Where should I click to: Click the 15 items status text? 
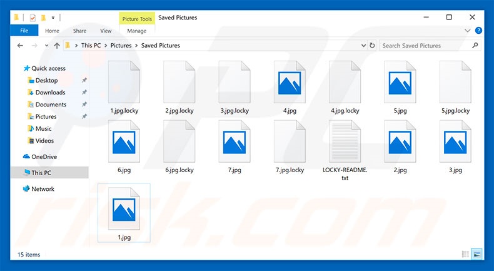coord(29,254)
